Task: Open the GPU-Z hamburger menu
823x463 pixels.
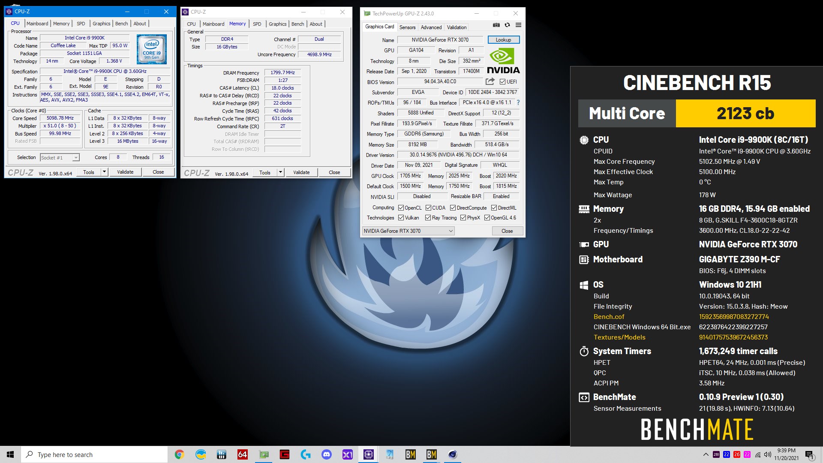Action: (518, 25)
